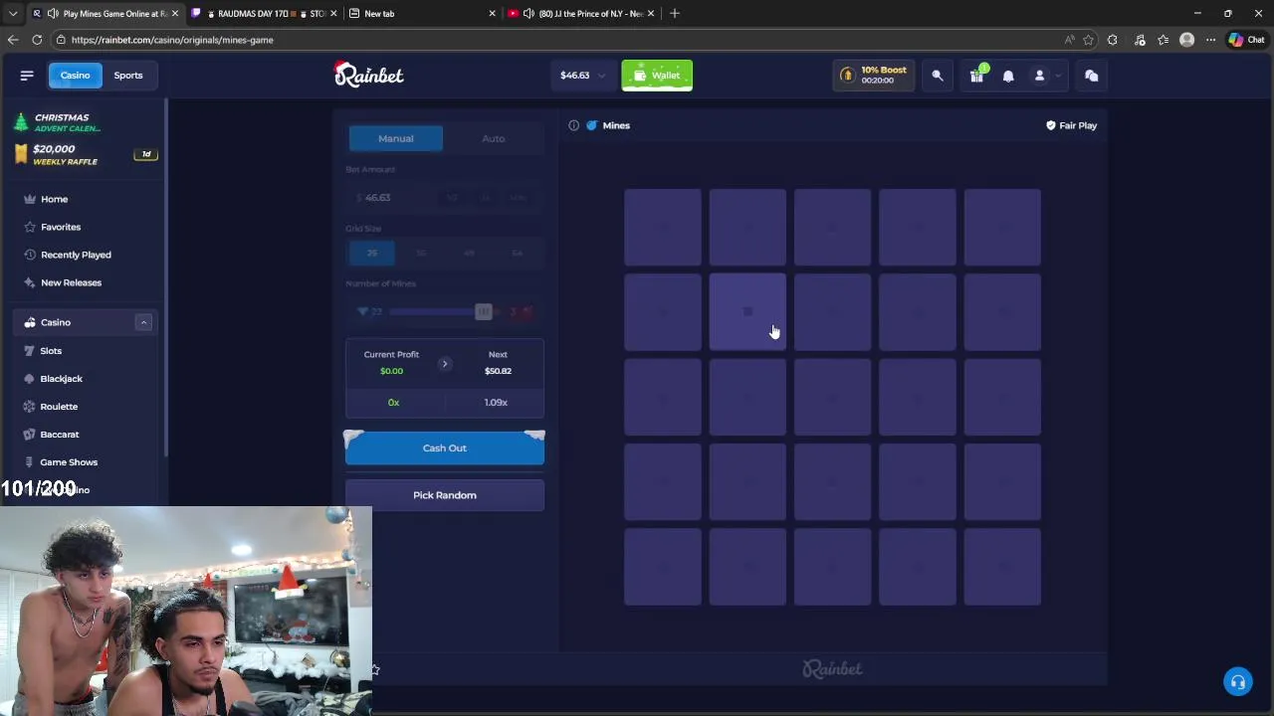Bookmark the page with the star icon

pos(1088,40)
